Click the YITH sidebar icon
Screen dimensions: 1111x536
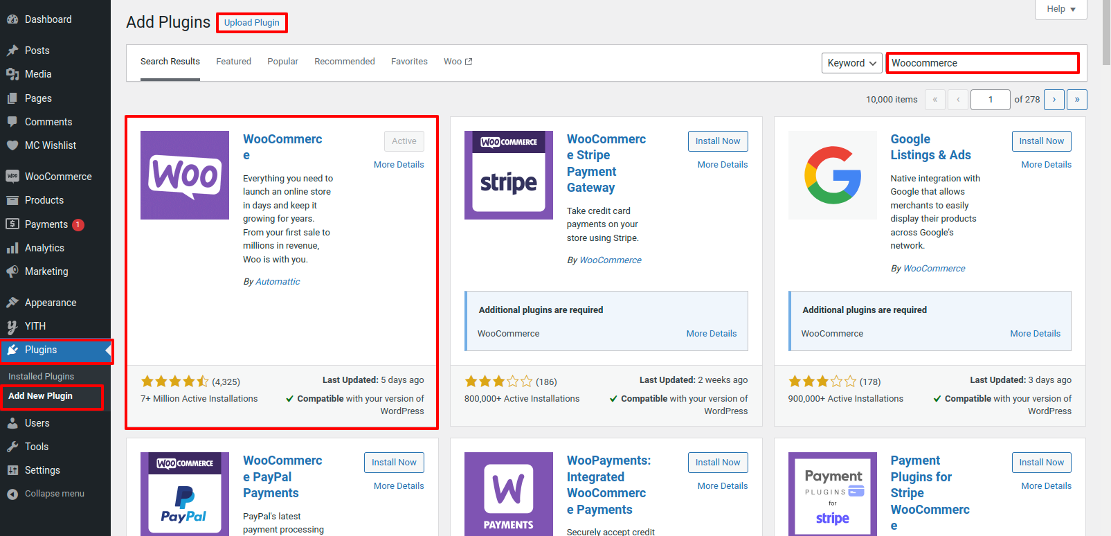(x=12, y=326)
